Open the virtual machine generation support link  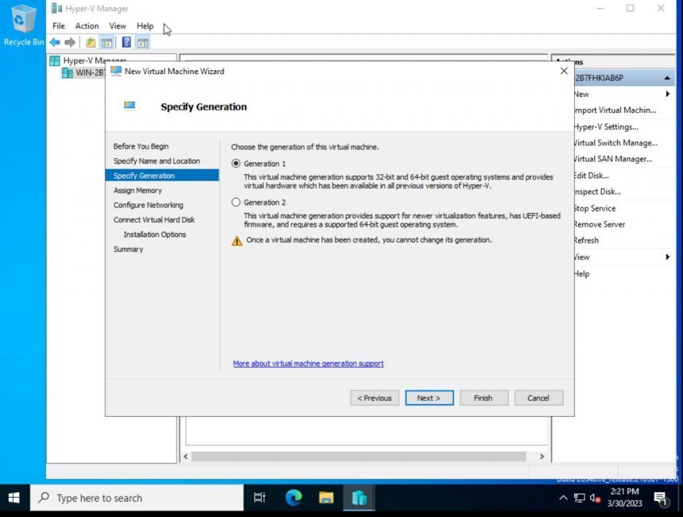[308, 363]
